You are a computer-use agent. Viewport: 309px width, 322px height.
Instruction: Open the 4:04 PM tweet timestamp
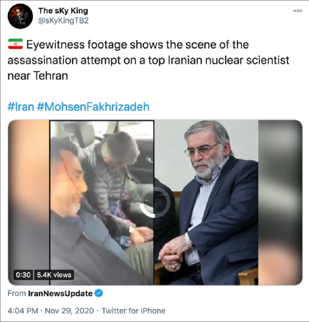(23, 311)
